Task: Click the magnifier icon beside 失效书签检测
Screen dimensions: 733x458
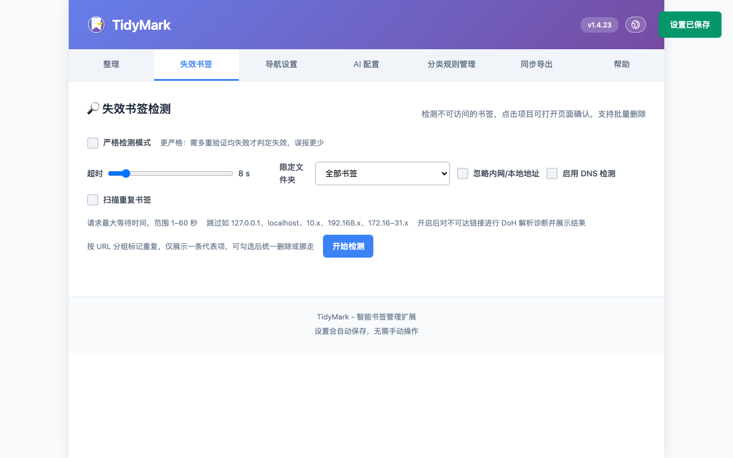Action: pyautogui.click(x=93, y=109)
